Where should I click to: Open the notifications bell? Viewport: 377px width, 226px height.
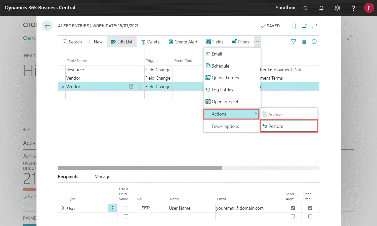(321, 8)
